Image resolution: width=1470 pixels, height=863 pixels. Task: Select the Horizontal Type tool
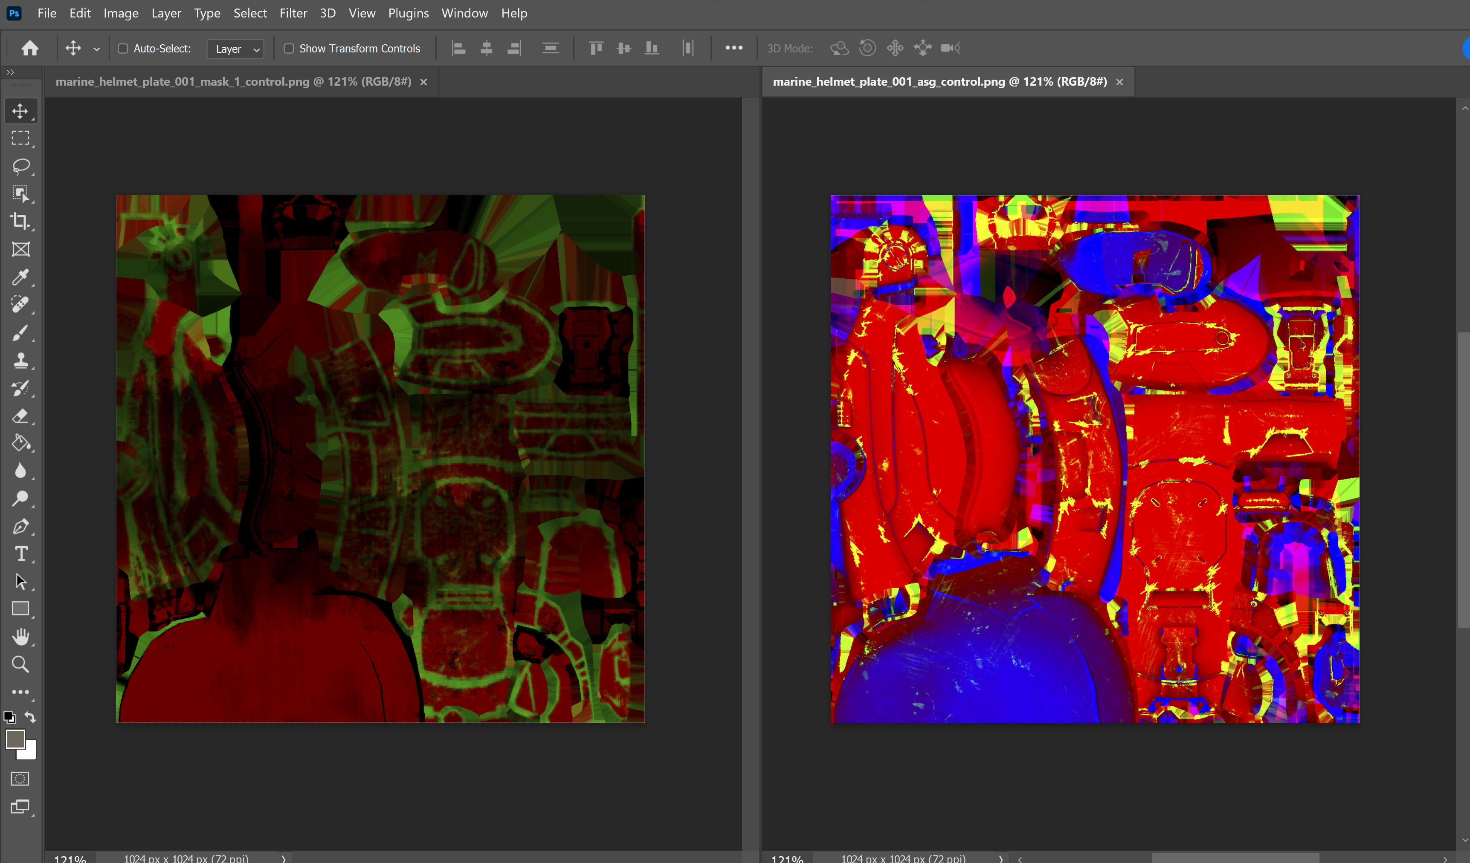[20, 554]
